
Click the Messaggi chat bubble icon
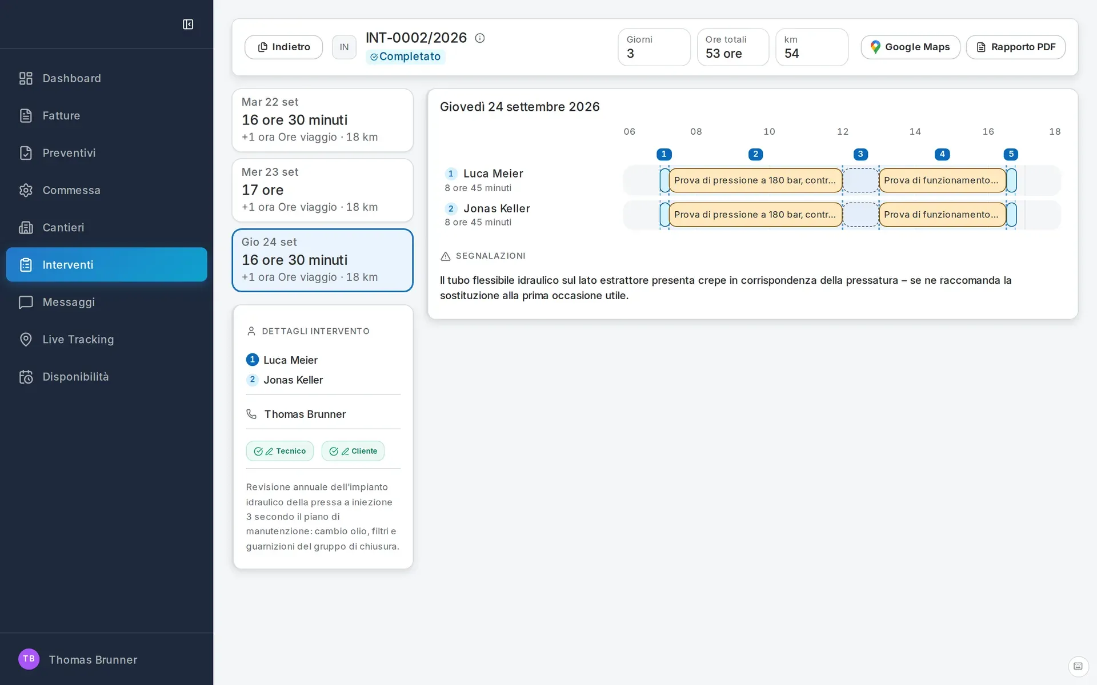(x=26, y=302)
